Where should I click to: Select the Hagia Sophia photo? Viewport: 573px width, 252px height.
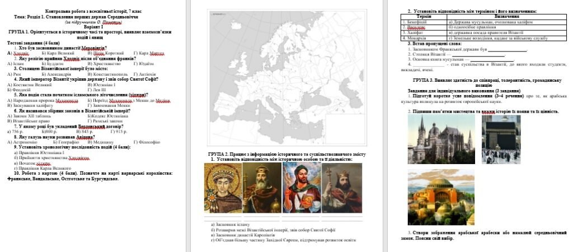(441, 197)
